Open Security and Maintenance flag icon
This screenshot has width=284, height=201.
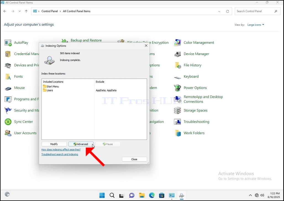8,110
